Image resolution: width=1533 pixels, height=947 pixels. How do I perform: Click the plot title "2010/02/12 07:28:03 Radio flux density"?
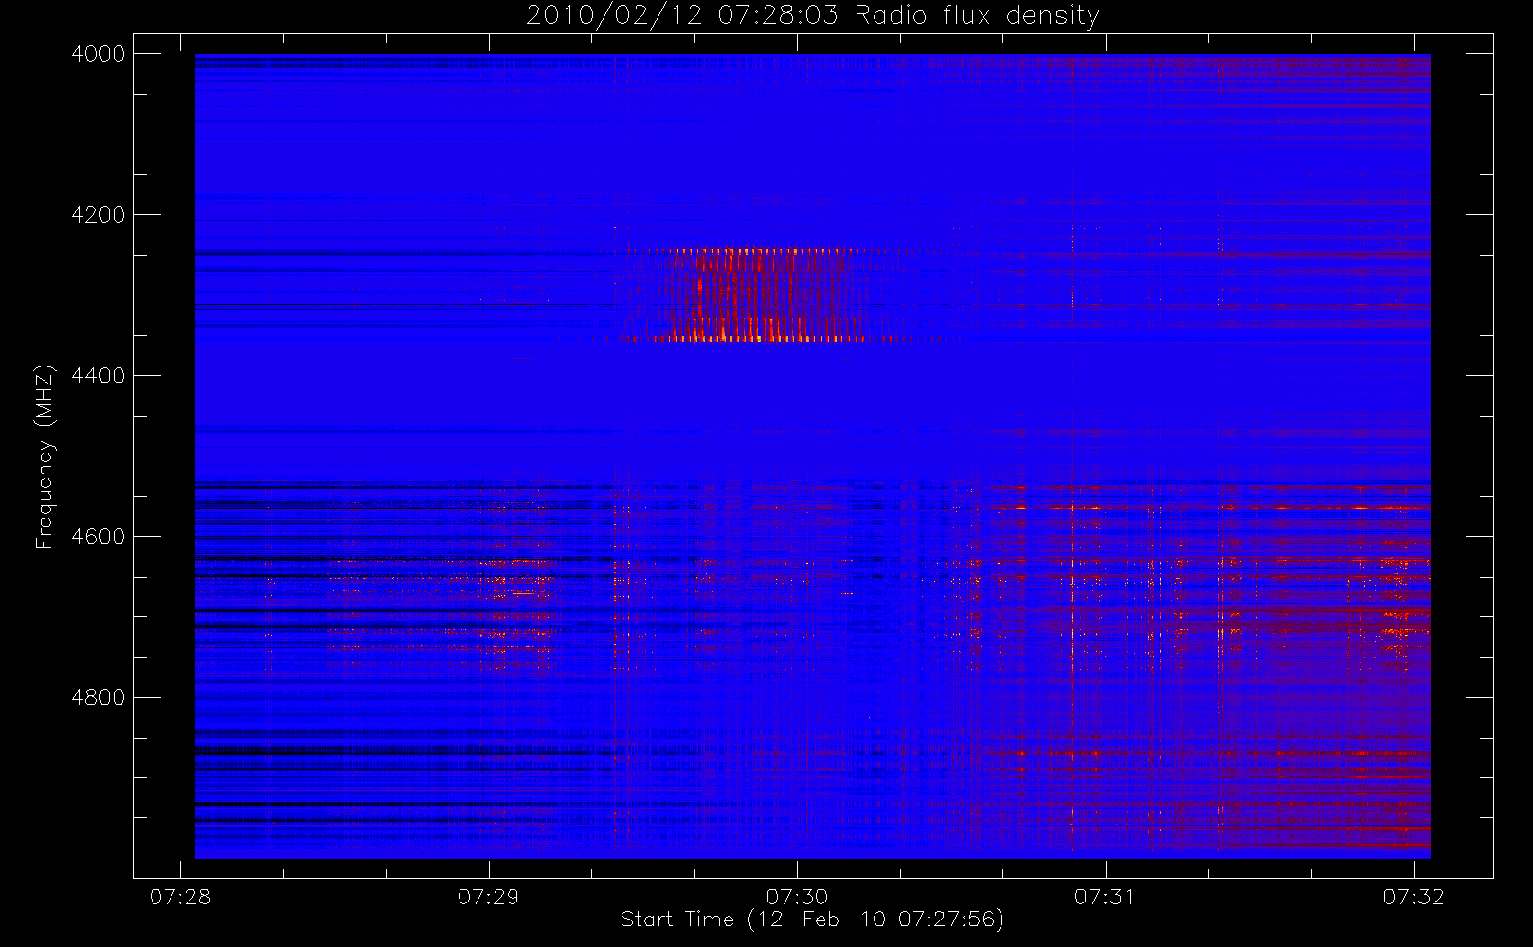click(813, 16)
